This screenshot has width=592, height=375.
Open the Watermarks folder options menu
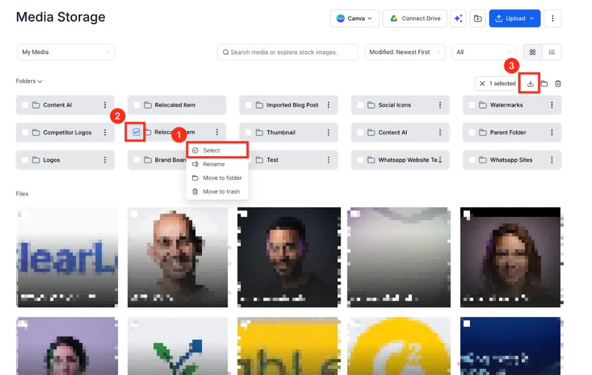click(551, 105)
